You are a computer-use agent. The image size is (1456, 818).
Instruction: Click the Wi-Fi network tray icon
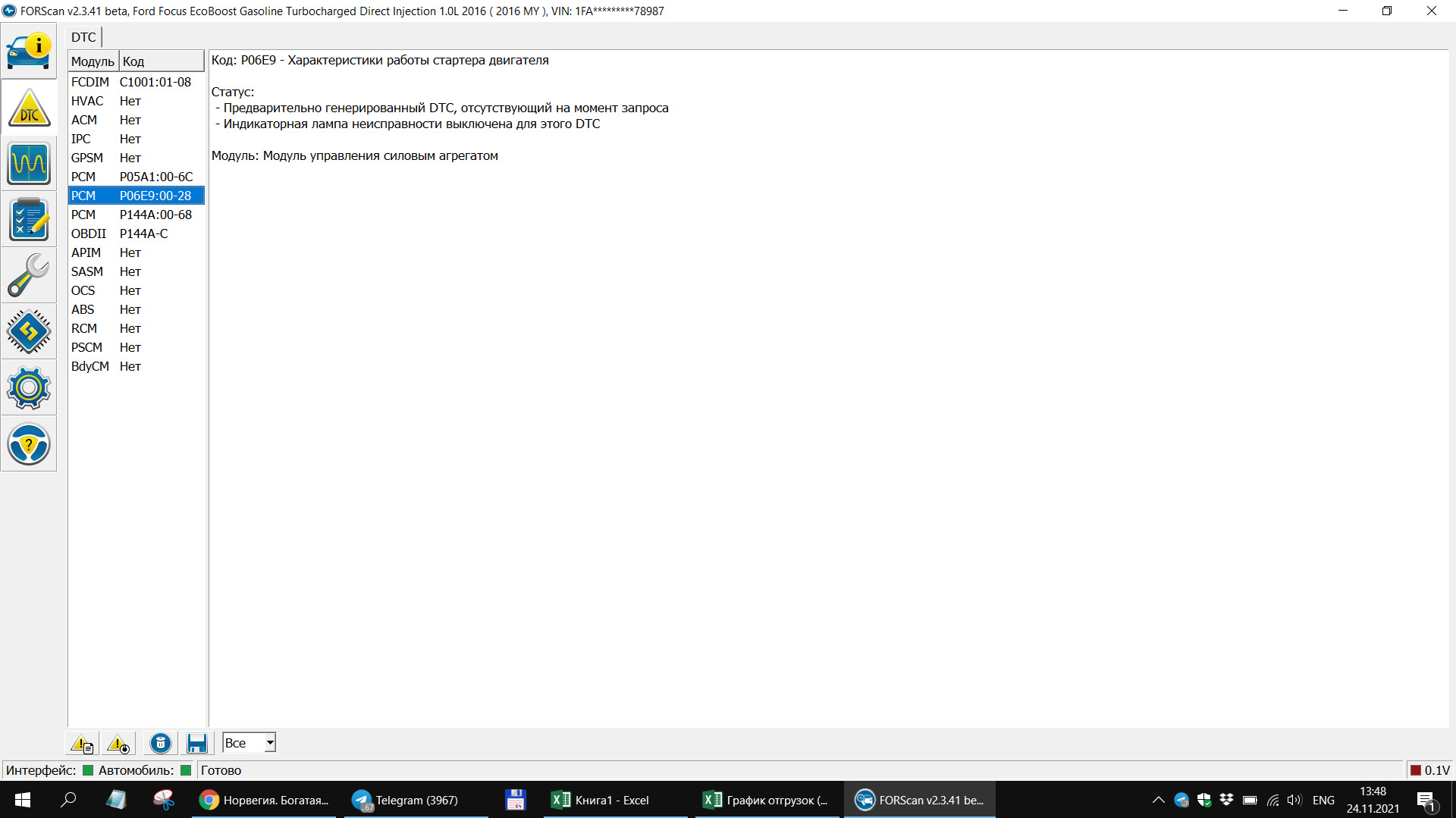[x=1272, y=800]
